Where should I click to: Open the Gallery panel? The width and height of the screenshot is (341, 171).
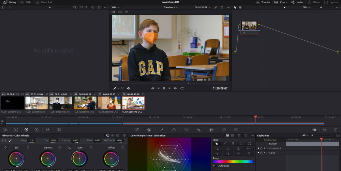click(x=10, y=2)
